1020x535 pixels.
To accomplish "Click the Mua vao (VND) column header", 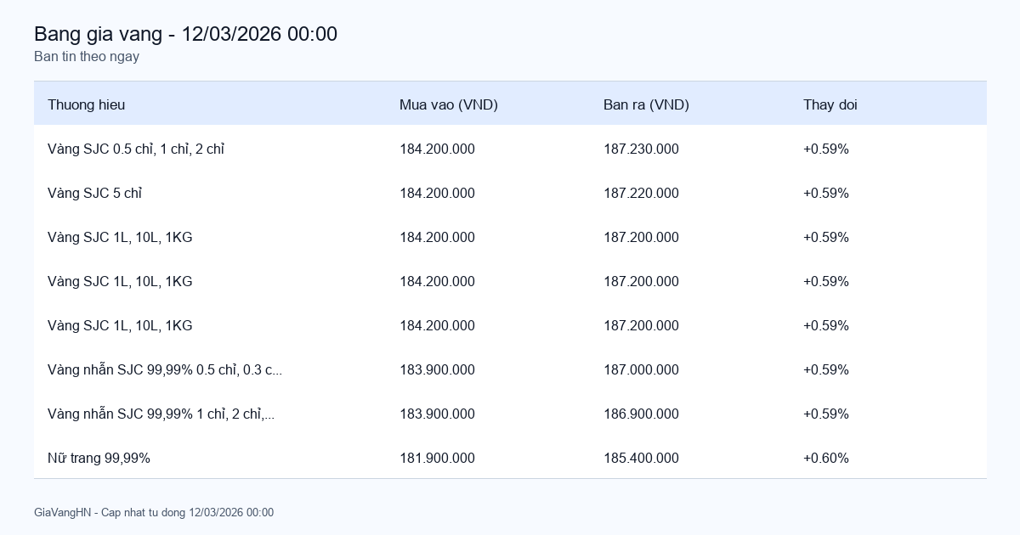I will (448, 104).
